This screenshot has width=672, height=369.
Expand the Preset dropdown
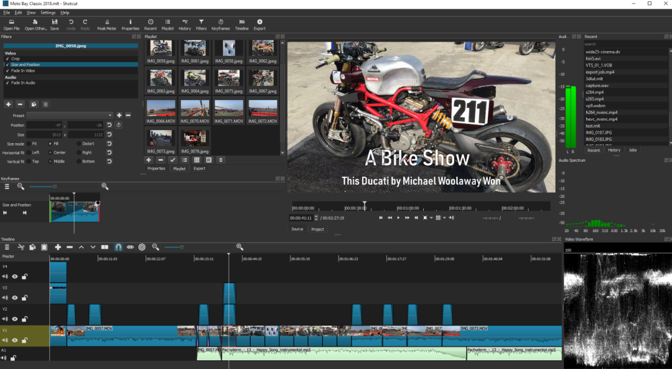tap(70, 115)
